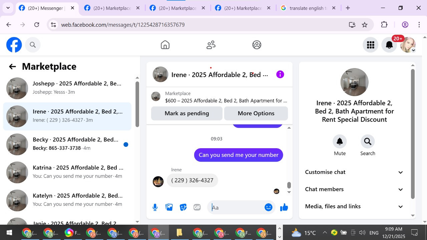Expand the Customise chat section
This screenshot has height=240, width=427.
pyautogui.click(x=354, y=172)
